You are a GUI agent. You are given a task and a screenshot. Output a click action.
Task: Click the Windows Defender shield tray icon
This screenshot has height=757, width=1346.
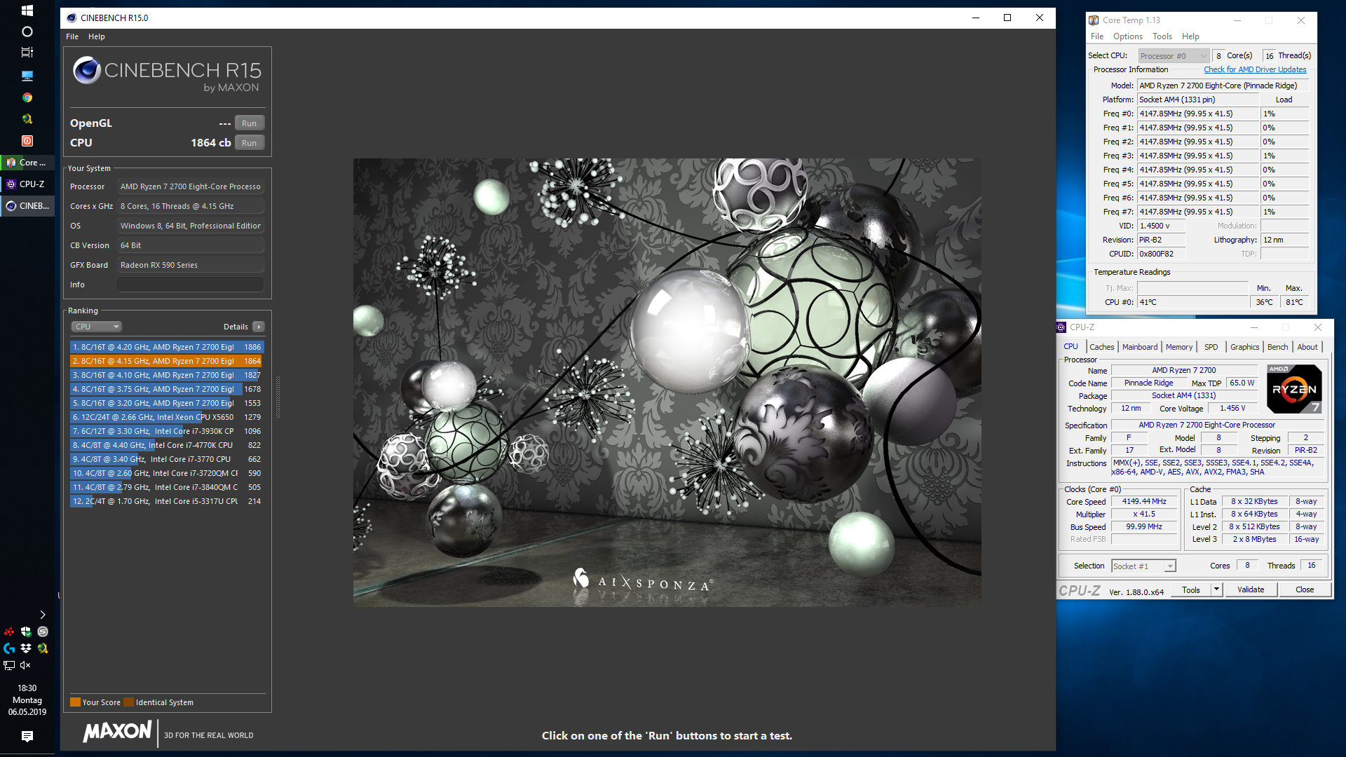[26, 632]
